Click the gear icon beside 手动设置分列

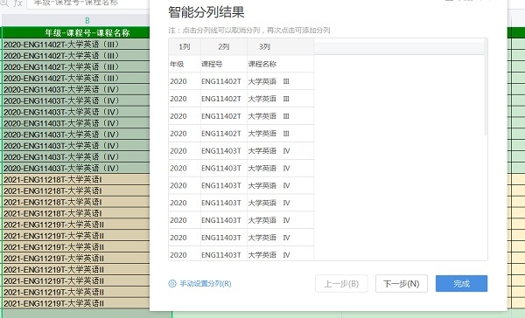pos(172,284)
